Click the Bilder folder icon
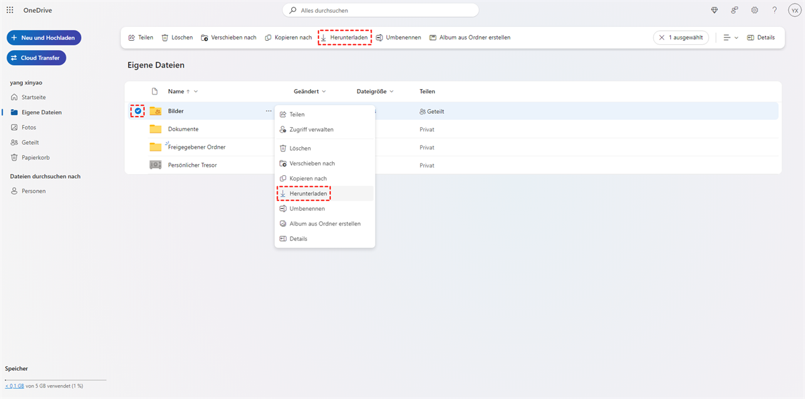The height and width of the screenshot is (399, 805). click(x=156, y=111)
